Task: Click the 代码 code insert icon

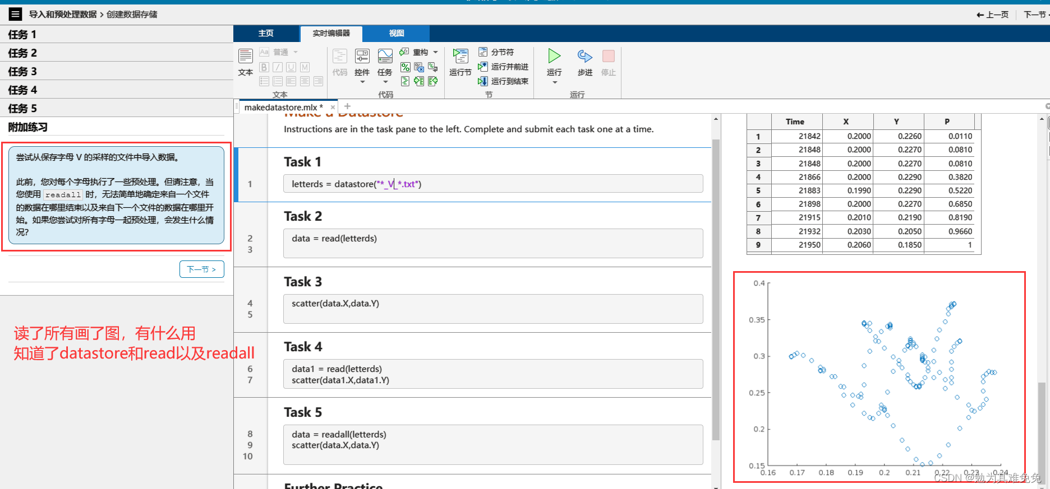Action: [x=340, y=62]
